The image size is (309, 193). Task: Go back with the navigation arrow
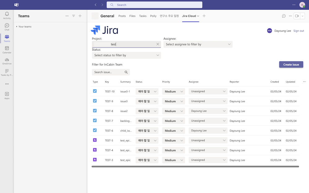click(x=95, y=5)
